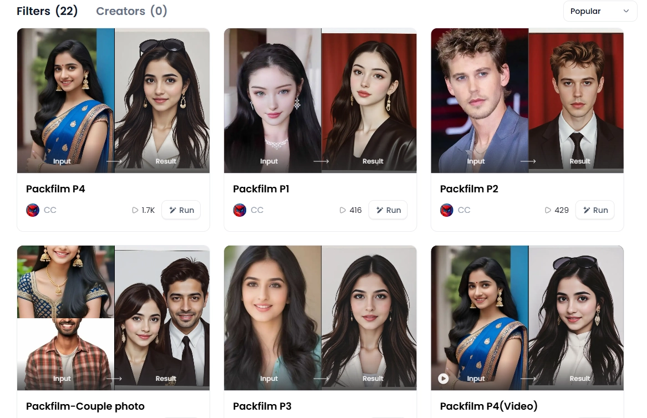647x418 pixels.
Task: Play the Packfilm P4(Video) preview via the play icon
Action: click(x=443, y=379)
